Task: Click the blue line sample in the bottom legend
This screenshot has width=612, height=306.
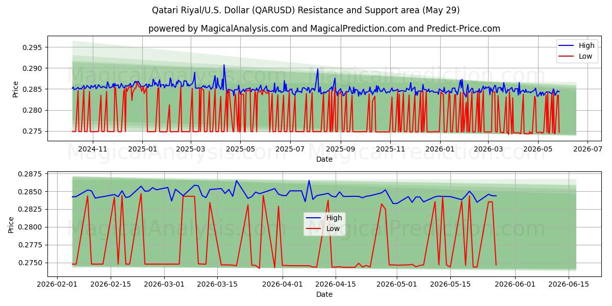Action: [x=314, y=218]
